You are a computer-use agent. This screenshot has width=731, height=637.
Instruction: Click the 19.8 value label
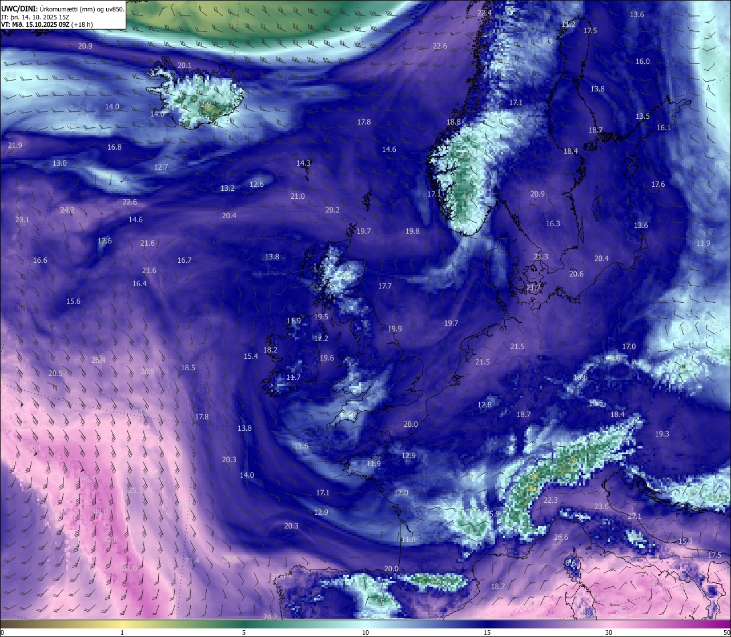click(x=412, y=231)
